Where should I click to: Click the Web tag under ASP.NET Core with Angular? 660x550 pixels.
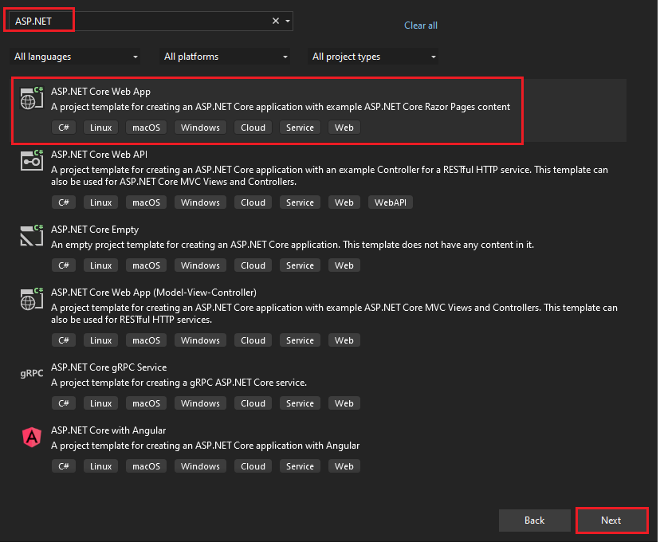(x=344, y=467)
